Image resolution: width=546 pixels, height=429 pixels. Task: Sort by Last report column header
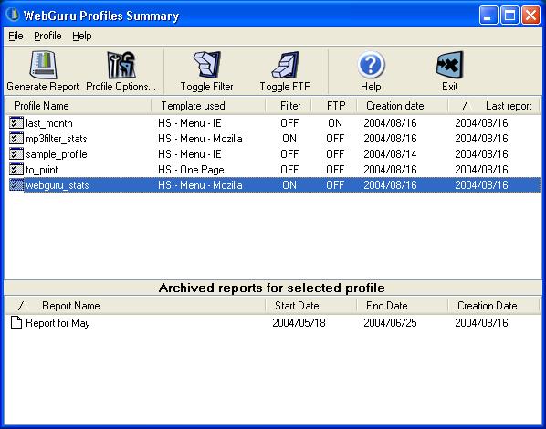pyautogui.click(x=494, y=106)
